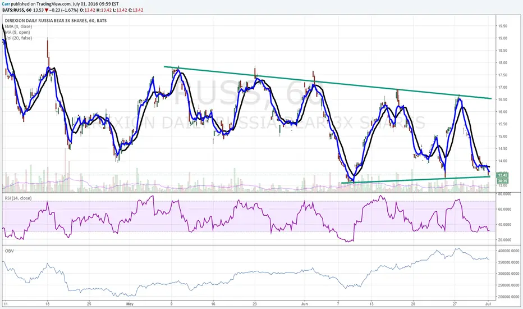Image resolution: width=523 pixels, height=309 pixels.
Task: Click the 'OBV' pane label
Action: click(10, 251)
